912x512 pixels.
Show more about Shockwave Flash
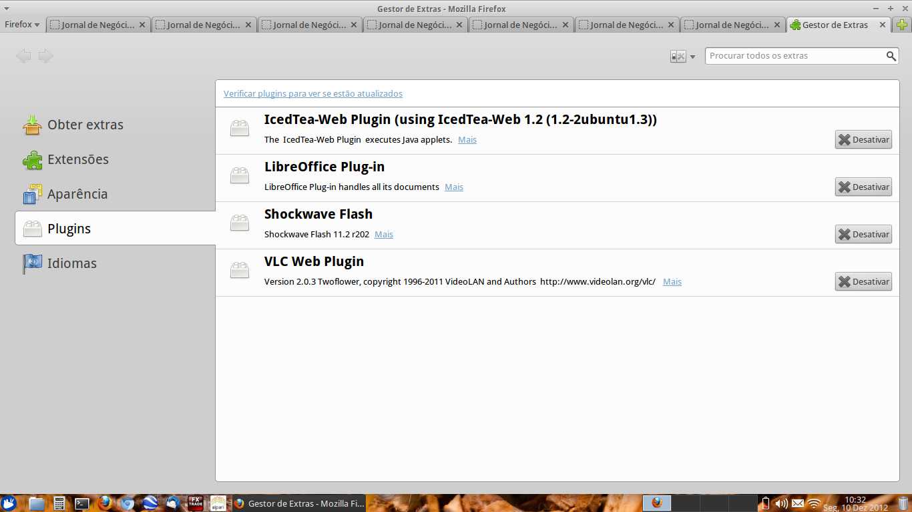click(x=384, y=234)
